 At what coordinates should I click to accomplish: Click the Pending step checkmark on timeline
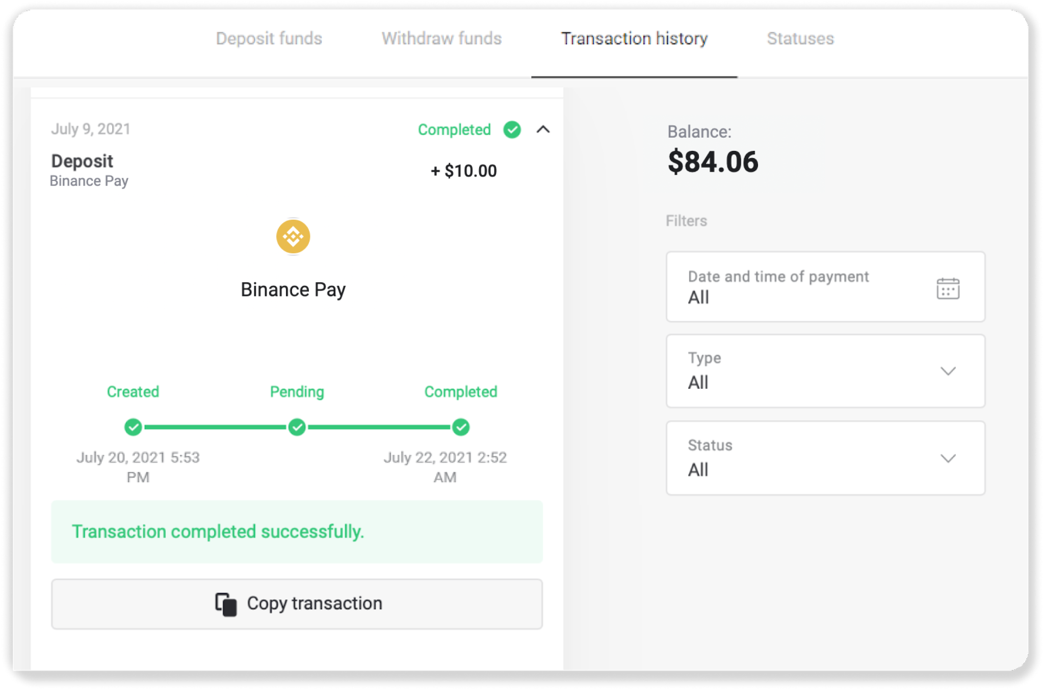tap(297, 427)
